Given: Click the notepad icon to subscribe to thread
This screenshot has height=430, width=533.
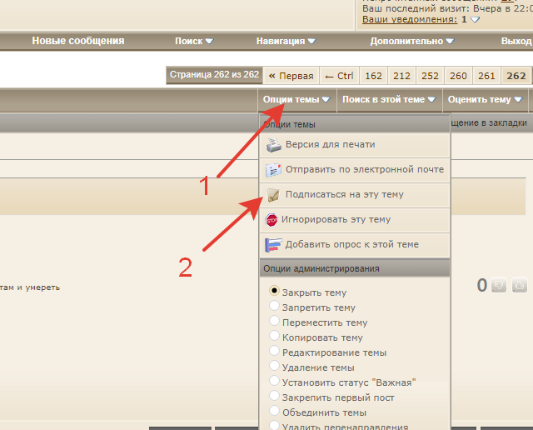Looking at the screenshot, I should coord(273,195).
